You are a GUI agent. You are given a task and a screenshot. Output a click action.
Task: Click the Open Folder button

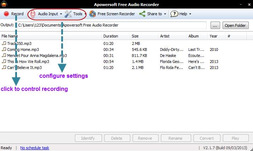(x=235, y=25)
